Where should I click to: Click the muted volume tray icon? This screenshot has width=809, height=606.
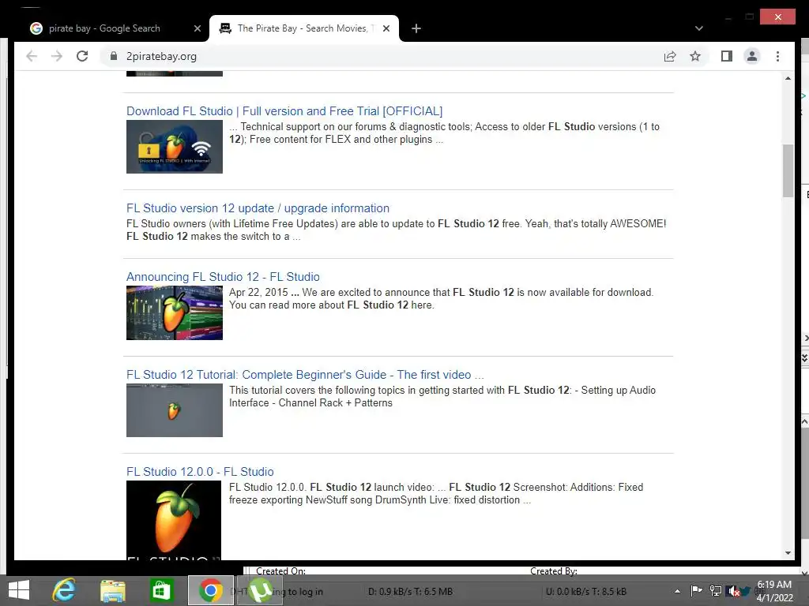pyautogui.click(x=732, y=591)
